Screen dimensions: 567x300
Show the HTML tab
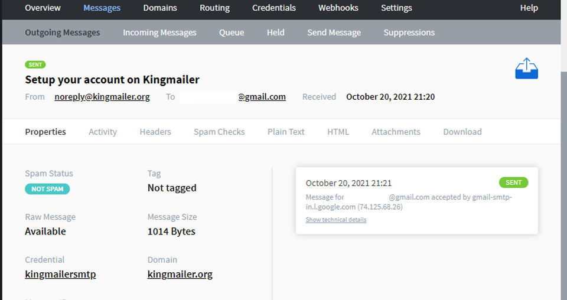(338, 132)
